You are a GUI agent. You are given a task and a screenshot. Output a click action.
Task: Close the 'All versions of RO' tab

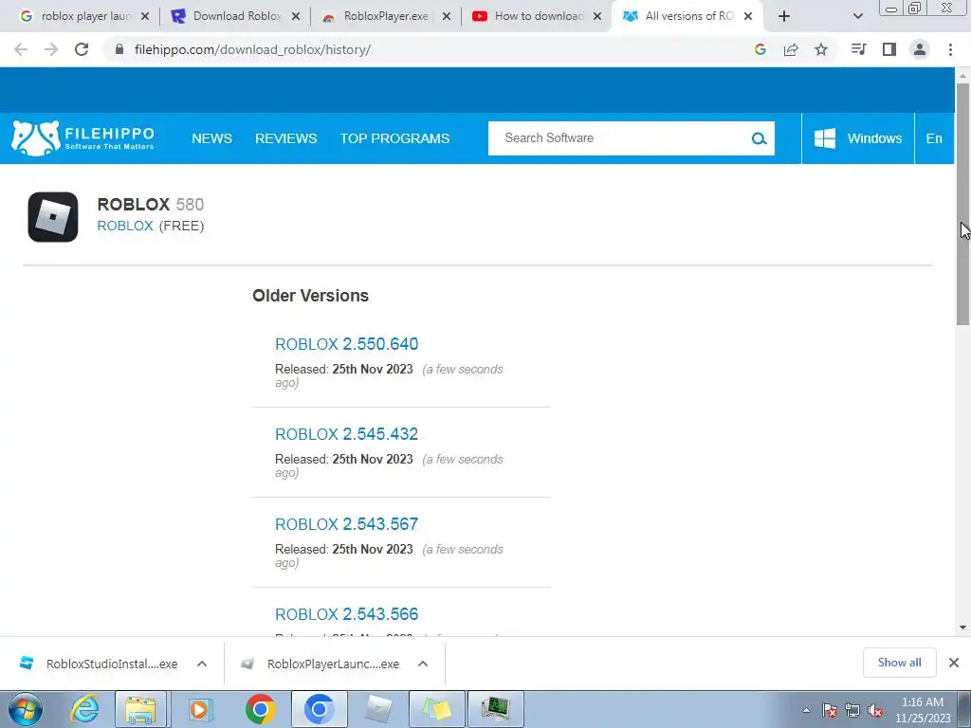748,17
